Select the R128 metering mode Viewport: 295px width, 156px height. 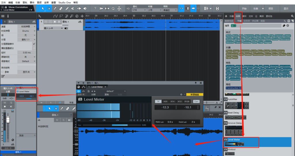(187, 102)
